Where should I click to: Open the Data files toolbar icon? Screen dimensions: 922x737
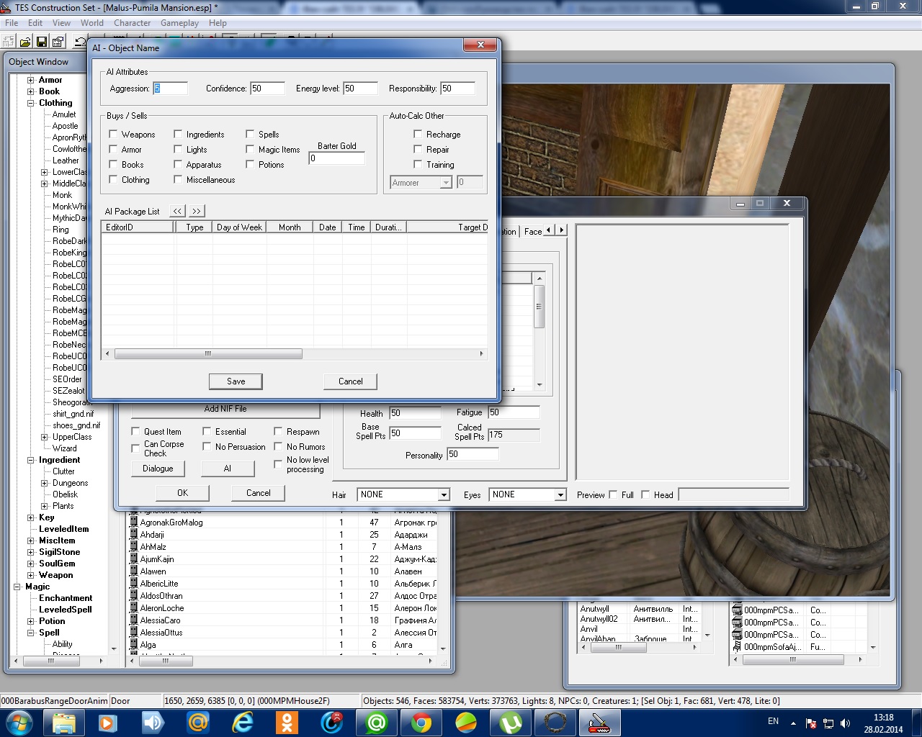(x=9, y=42)
